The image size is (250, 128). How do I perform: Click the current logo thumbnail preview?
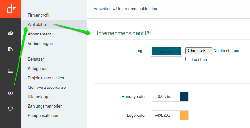click(x=166, y=51)
